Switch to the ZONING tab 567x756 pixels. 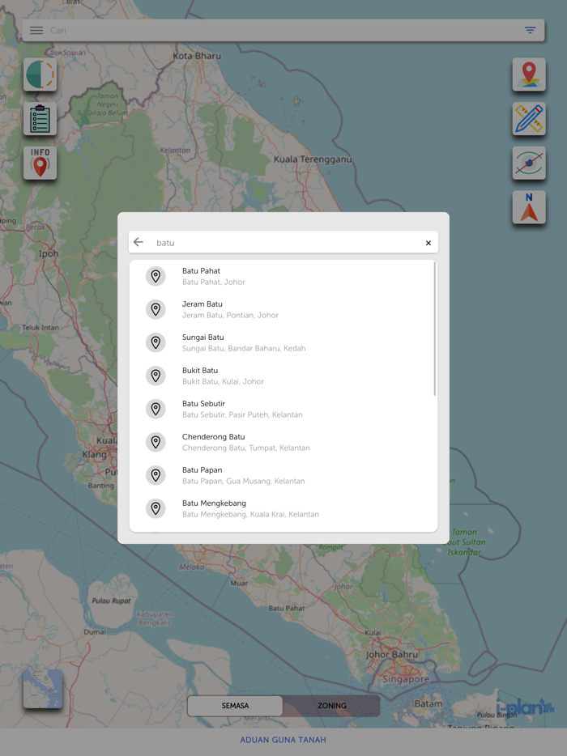tap(331, 705)
